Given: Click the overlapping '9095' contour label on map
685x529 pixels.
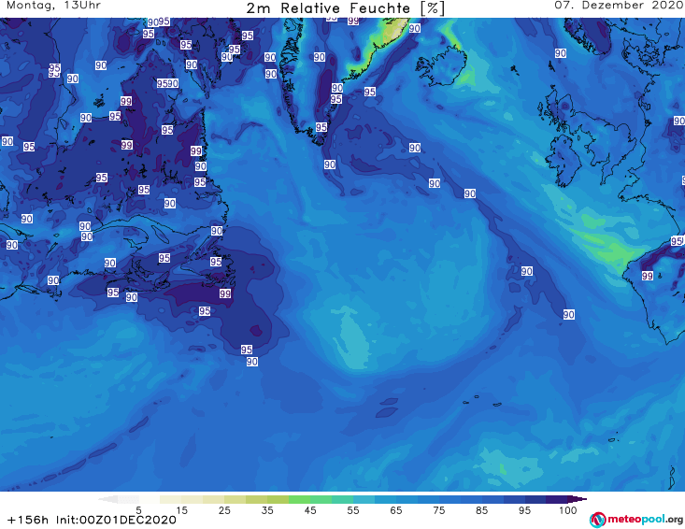Looking at the screenshot, I should (159, 21).
